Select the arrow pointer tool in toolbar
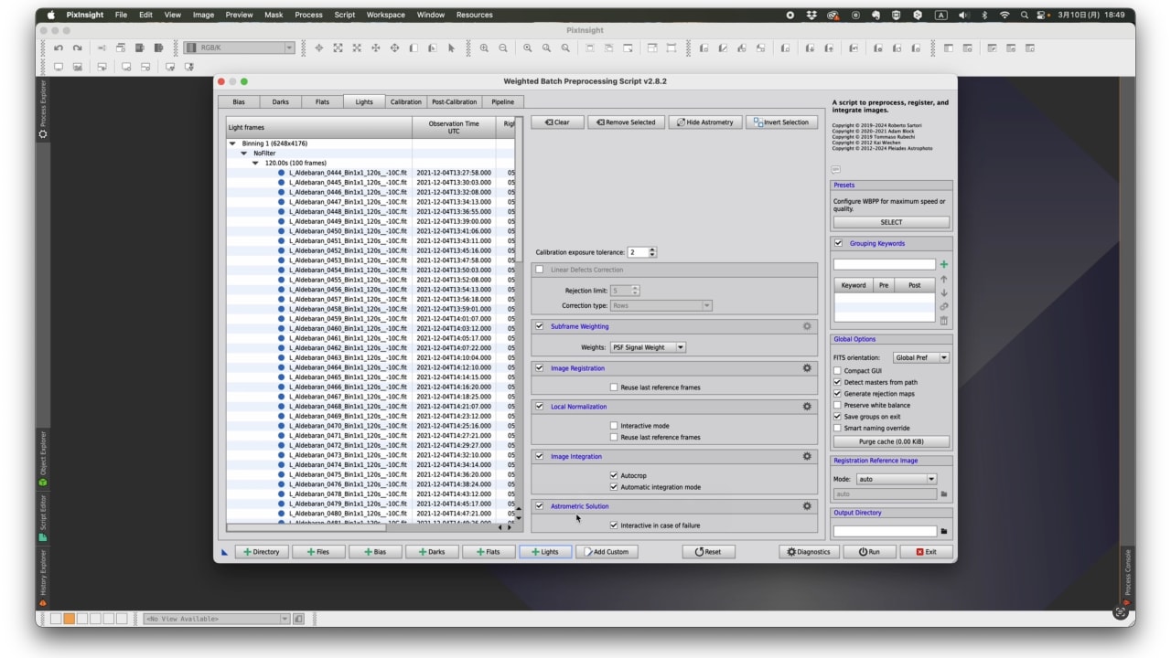 coord(451,48)
